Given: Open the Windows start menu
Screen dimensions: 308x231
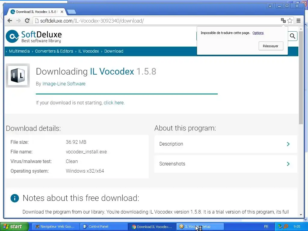Looking at the screenshot, I should point(14,227).
